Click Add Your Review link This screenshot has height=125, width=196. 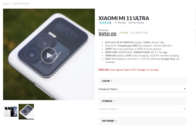click(136, 23)
